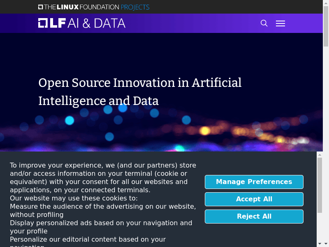Click the small square icon before THE LINUX
The height and width of the screenshot is (247, 329).
pos(40,7)
